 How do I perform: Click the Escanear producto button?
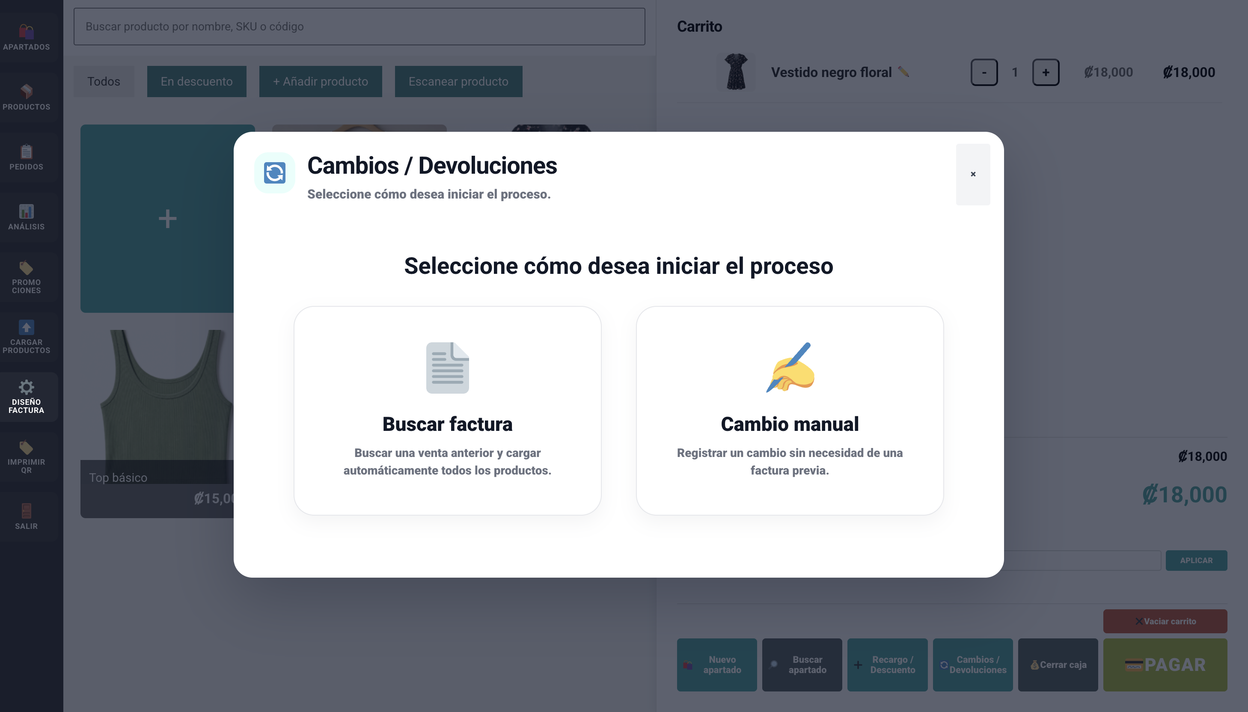tap(459, 81)
